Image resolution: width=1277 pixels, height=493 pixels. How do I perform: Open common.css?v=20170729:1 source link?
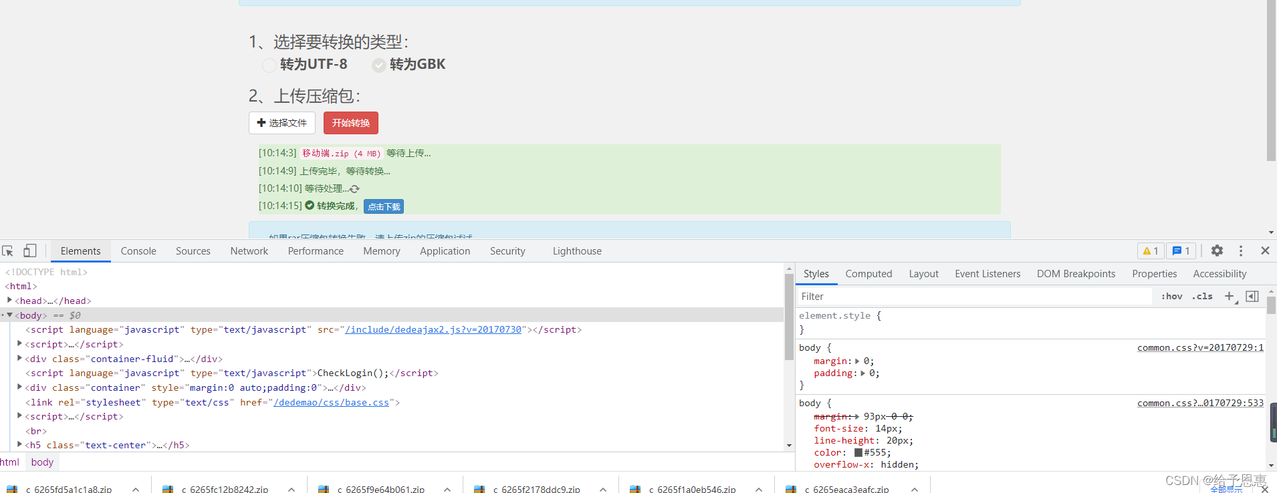coord(1200,347)
